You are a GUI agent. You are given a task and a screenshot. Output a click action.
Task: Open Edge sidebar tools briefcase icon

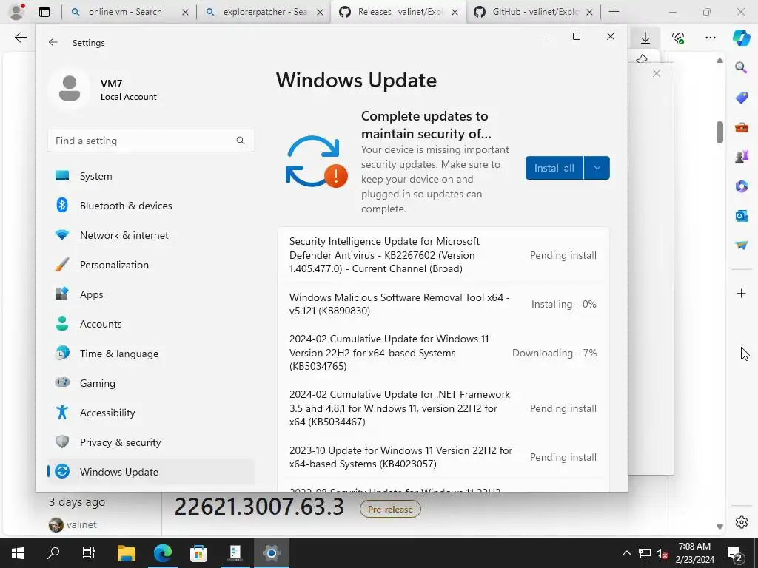(741, 127)
